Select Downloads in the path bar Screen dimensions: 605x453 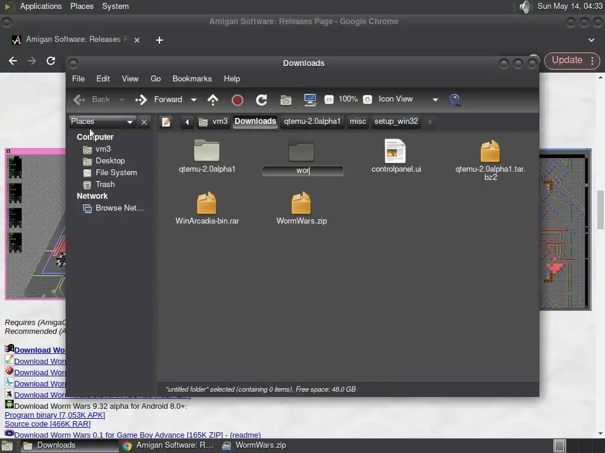[x=255, y=122]
